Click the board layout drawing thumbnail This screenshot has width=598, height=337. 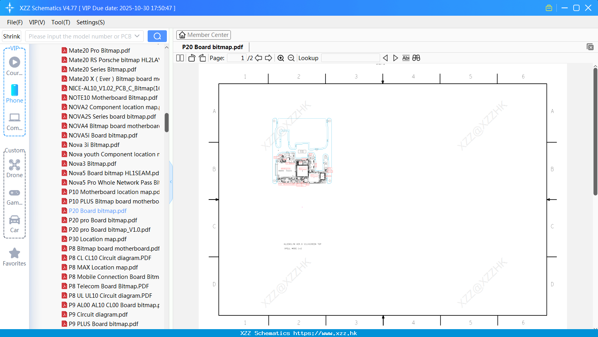(302, 151)
